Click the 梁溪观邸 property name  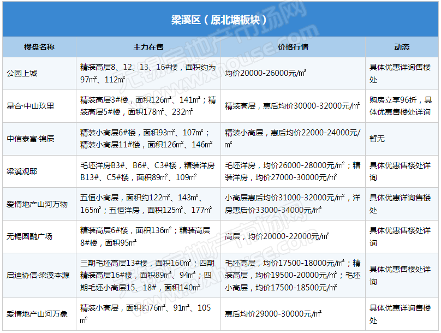pos(22,171)
